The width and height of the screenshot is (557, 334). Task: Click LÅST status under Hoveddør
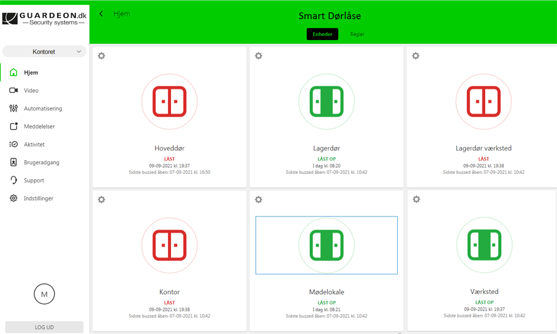click(169, 159)
